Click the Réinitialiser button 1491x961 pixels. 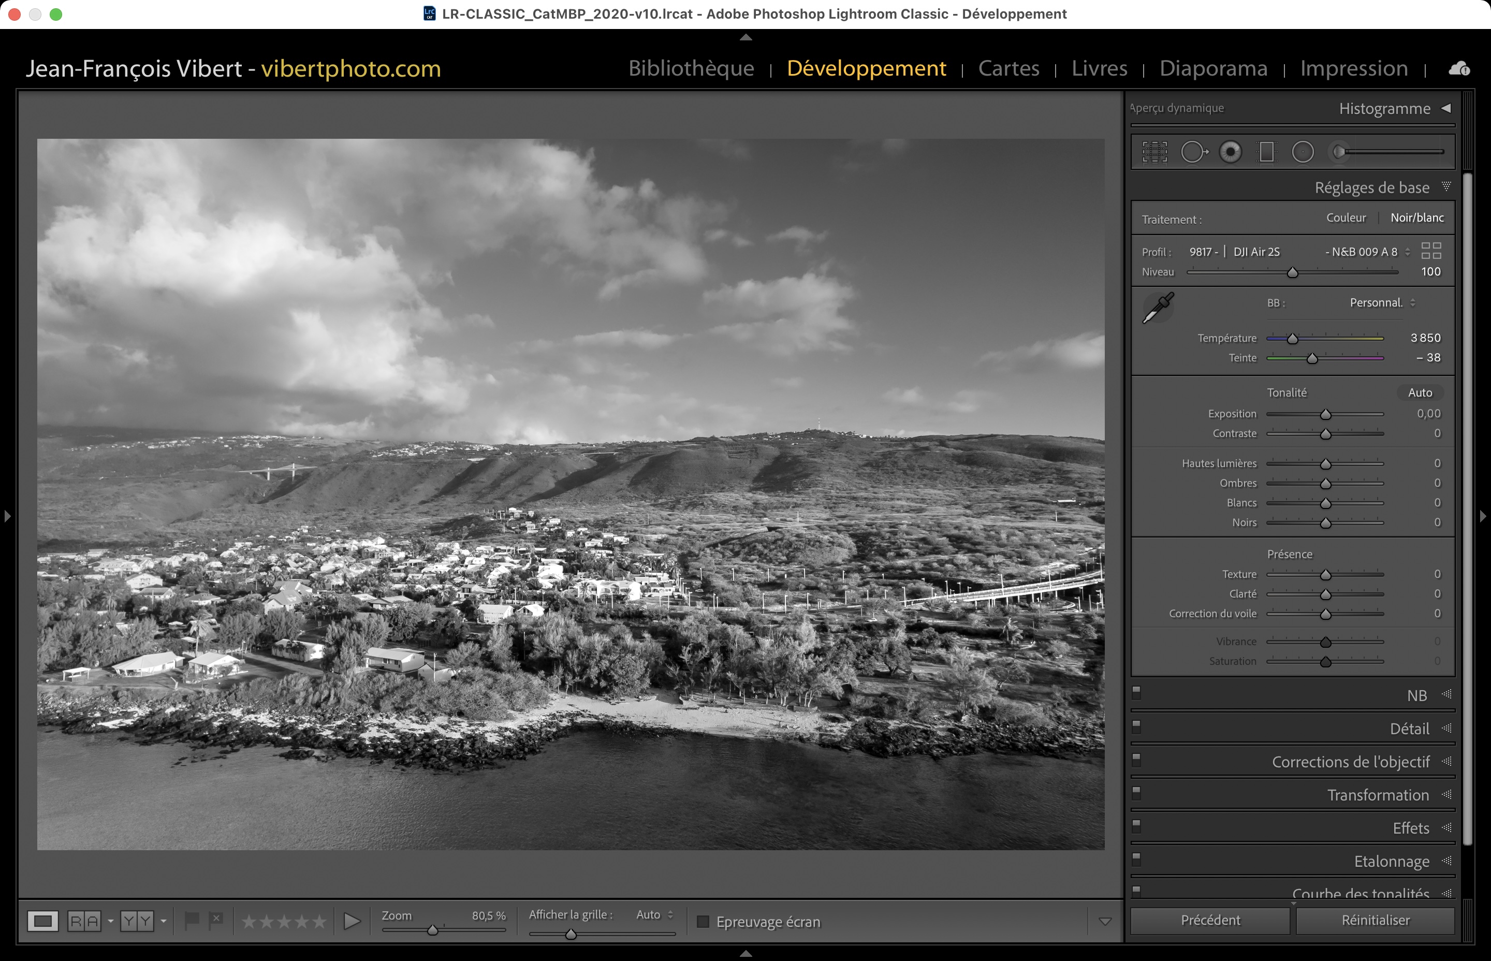tap(1375, 920)
